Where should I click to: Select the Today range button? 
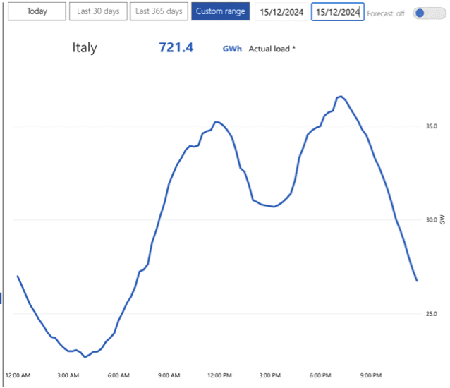point(37,11)
